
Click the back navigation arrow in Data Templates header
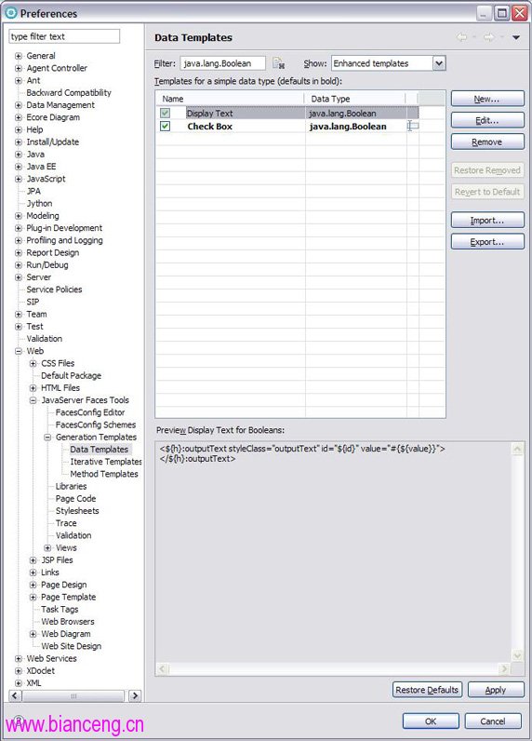461,37
